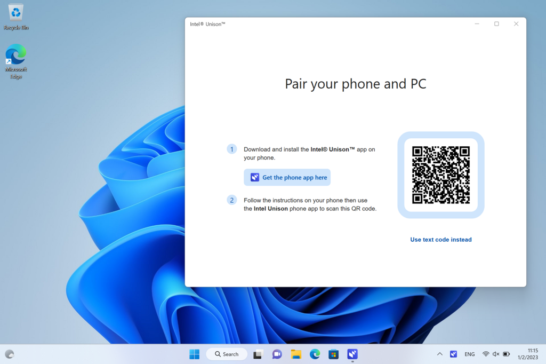Minimize the Intel Unison window
The height and width of the screenshot is (364, 546).
pos(477,23)
